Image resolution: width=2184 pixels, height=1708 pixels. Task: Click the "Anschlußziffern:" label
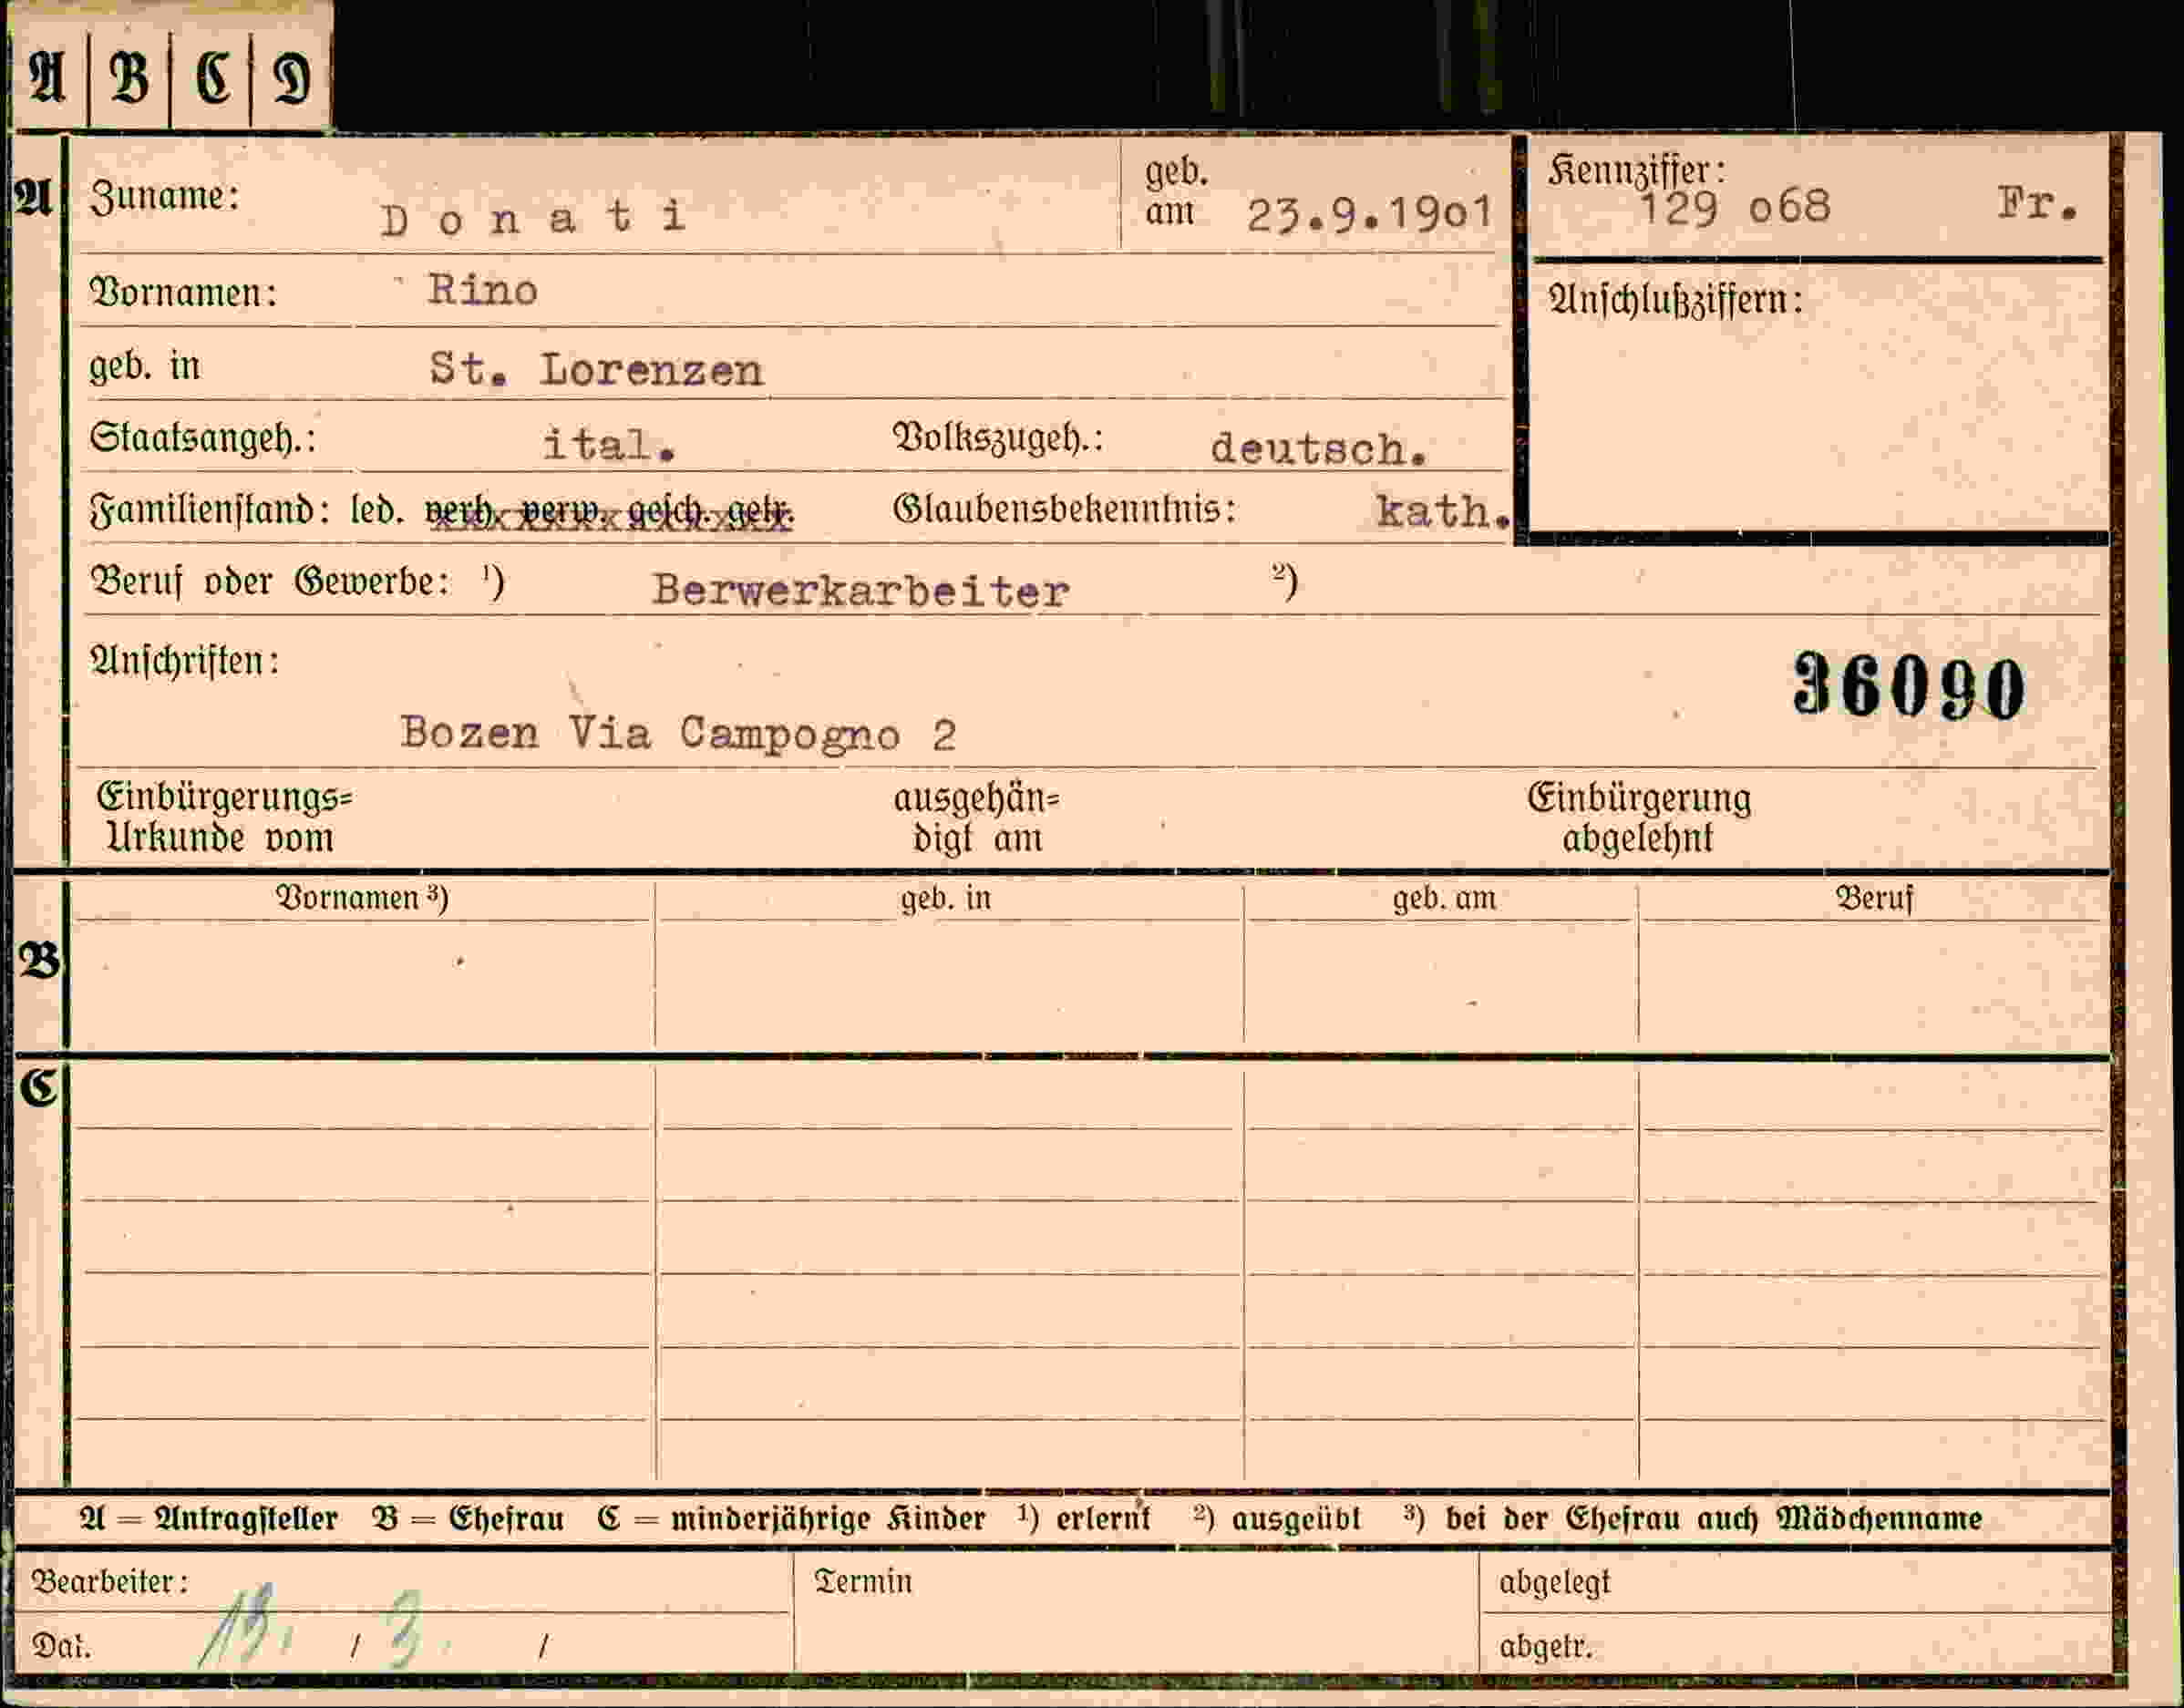(1675, 299)
